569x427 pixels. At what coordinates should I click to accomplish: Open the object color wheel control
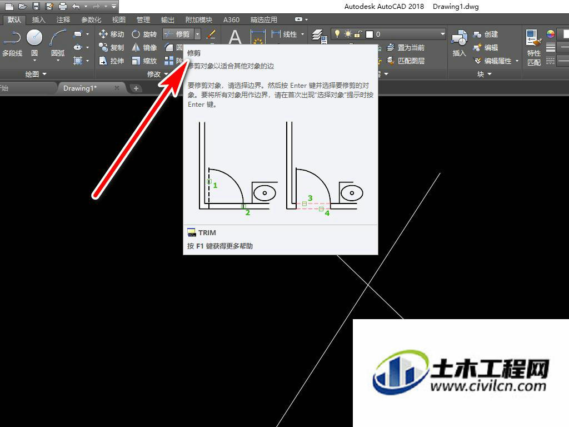tap(551, 34)
